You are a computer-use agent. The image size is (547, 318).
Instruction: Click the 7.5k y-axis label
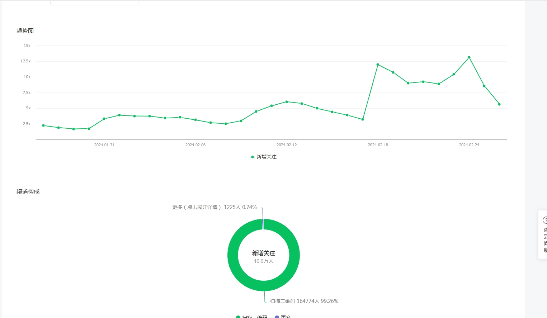click(27, 92)
